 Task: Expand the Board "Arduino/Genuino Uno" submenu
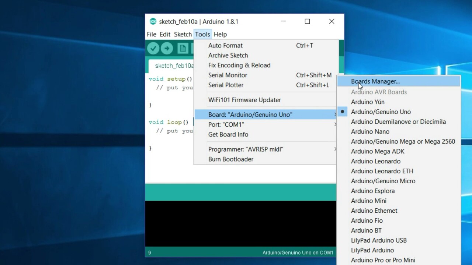265,115
